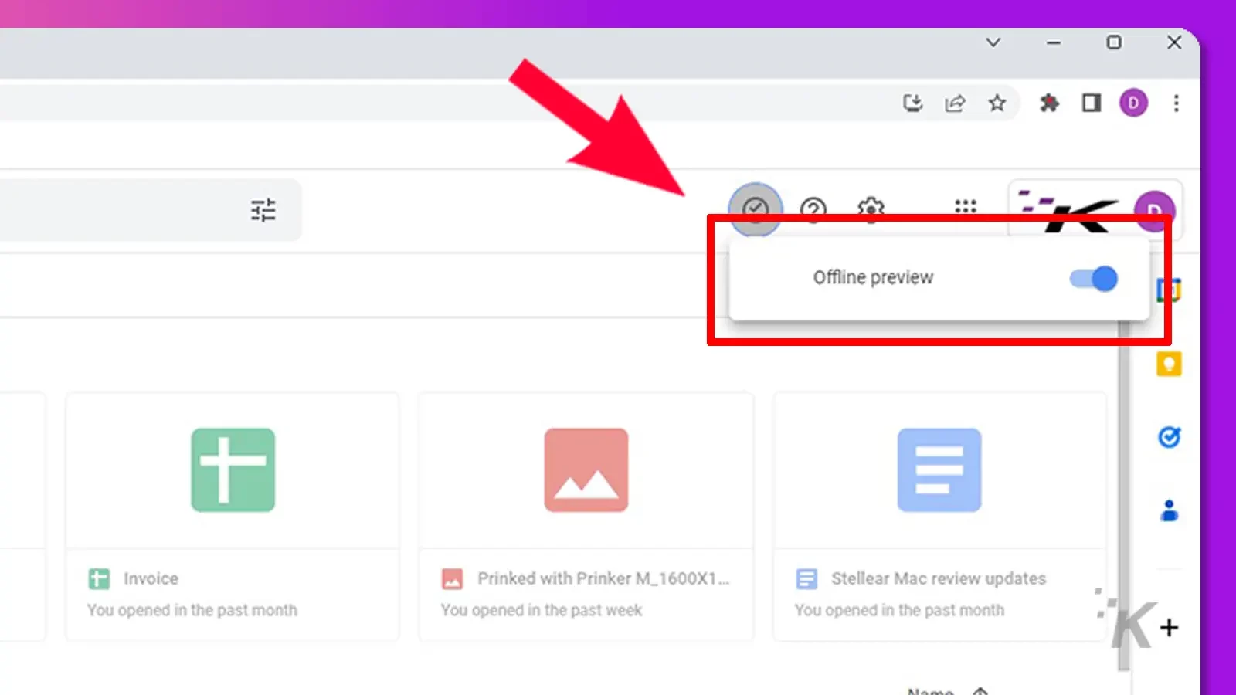
Task: Open the Chrome extensions puzzle icon
Action: [1049, 103]
